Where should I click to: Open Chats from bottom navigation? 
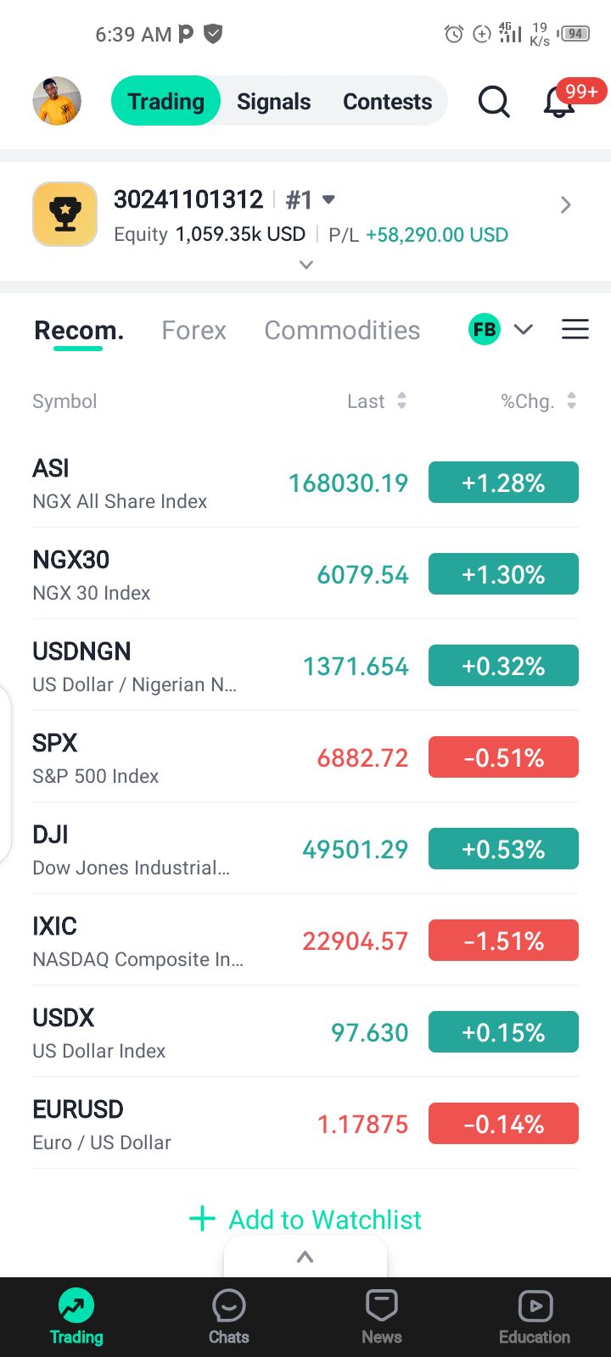pyautogui.click(x=229, y=1317)
